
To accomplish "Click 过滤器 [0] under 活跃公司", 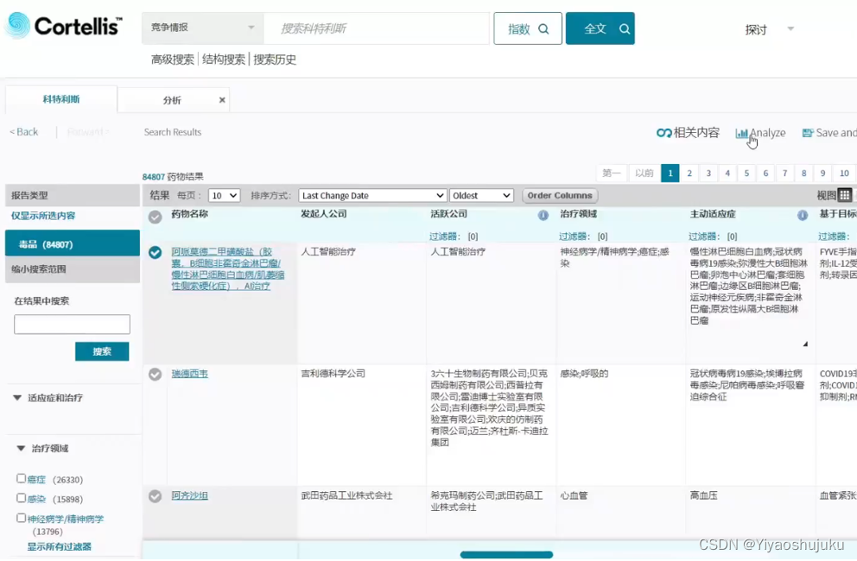I will pos(454,236).
